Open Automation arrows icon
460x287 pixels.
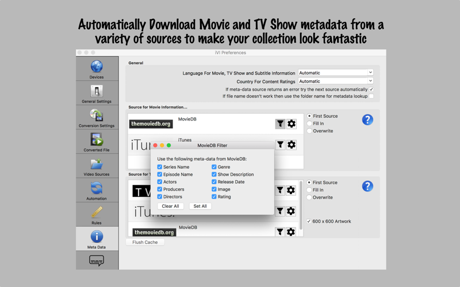[x=97, y=188]
